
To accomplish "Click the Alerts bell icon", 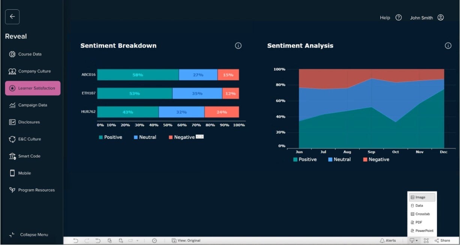I will coord(388,240).
